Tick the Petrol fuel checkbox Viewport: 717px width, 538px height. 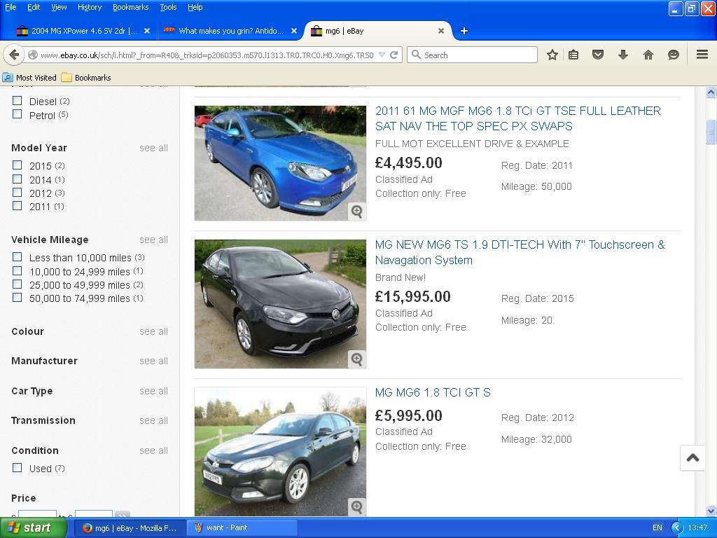18,114
